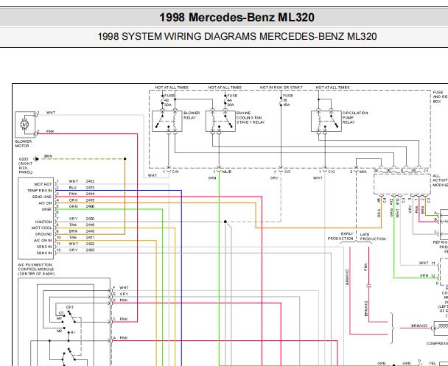Click the "HOT IN RUN OR START" label
The image size is (448, 366).
point(281,88)
